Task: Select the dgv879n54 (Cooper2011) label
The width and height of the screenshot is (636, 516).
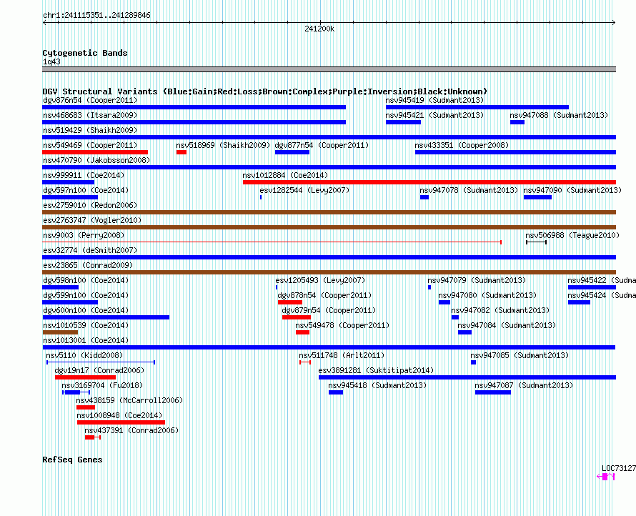Action: (329, 310)
